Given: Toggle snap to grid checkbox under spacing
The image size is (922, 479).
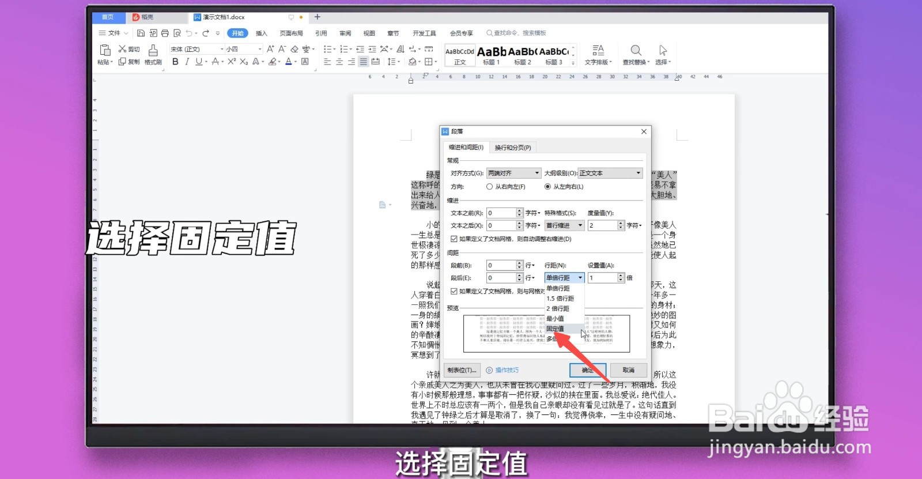Looking at the screenshot, I should click(454, 291).
